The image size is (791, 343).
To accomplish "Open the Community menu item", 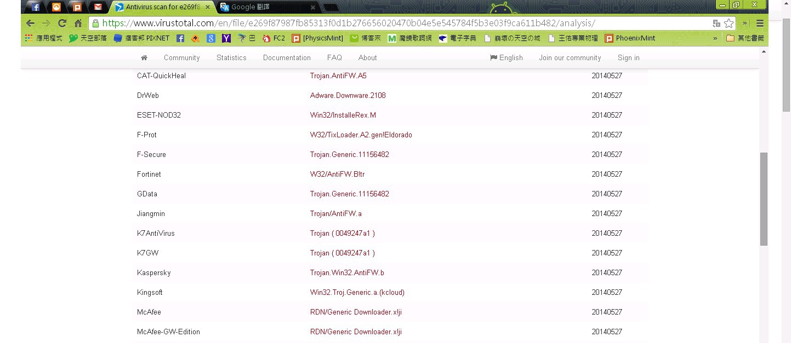I will click(x=182, y=57).
